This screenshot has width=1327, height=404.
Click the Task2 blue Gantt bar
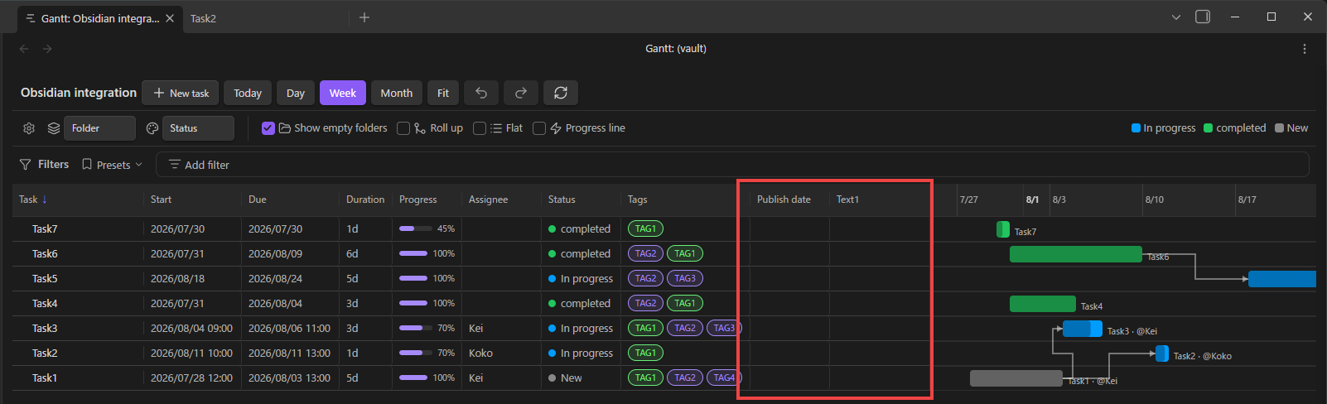coord(1162,353)
